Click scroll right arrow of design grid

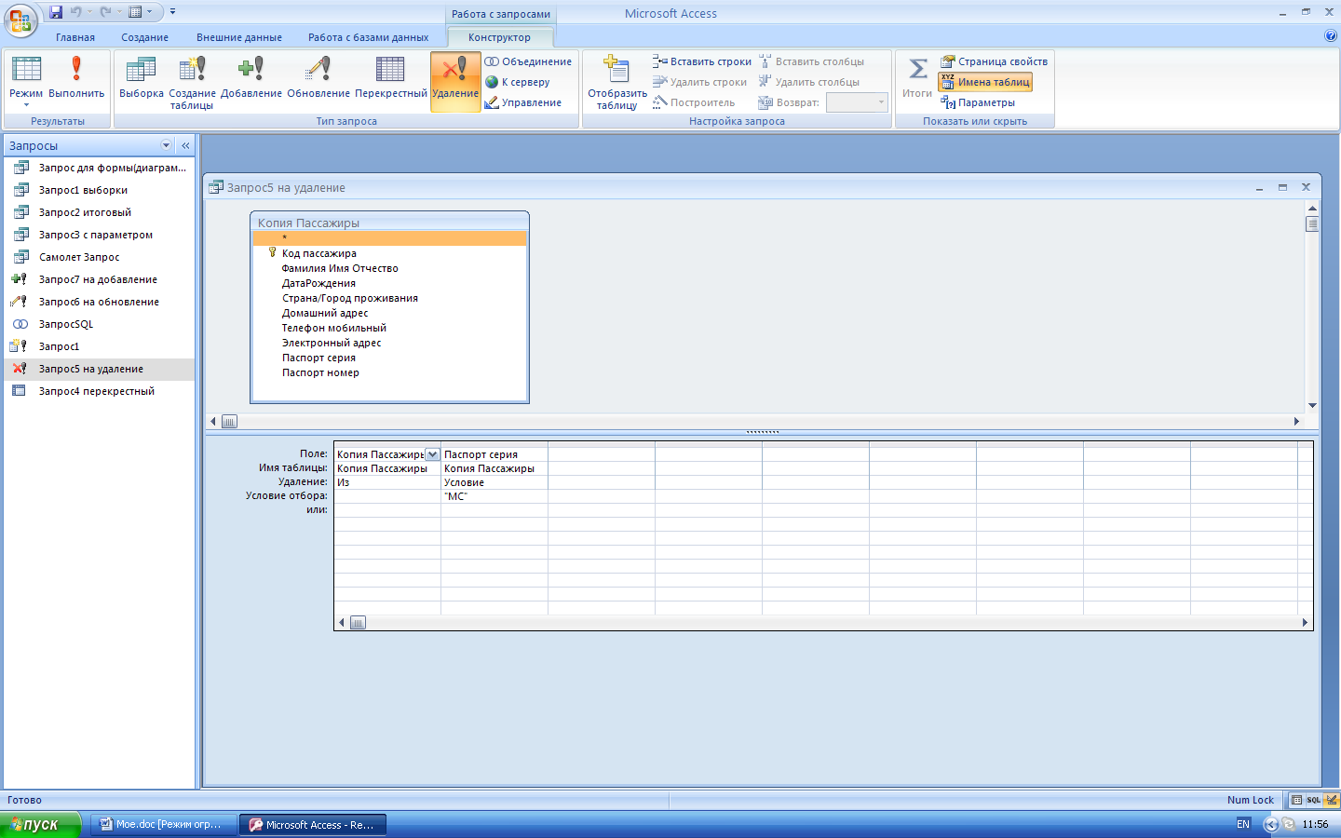point(1305,623)
